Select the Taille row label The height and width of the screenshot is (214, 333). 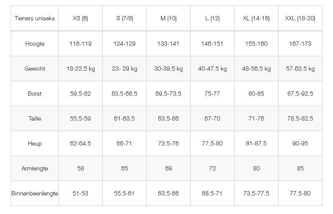click(35, 118)
